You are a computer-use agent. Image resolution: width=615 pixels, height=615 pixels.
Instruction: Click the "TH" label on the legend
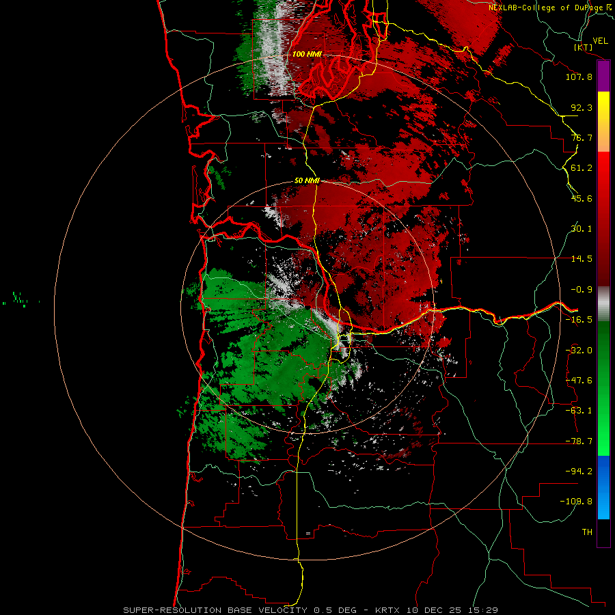tap(587, 532)
